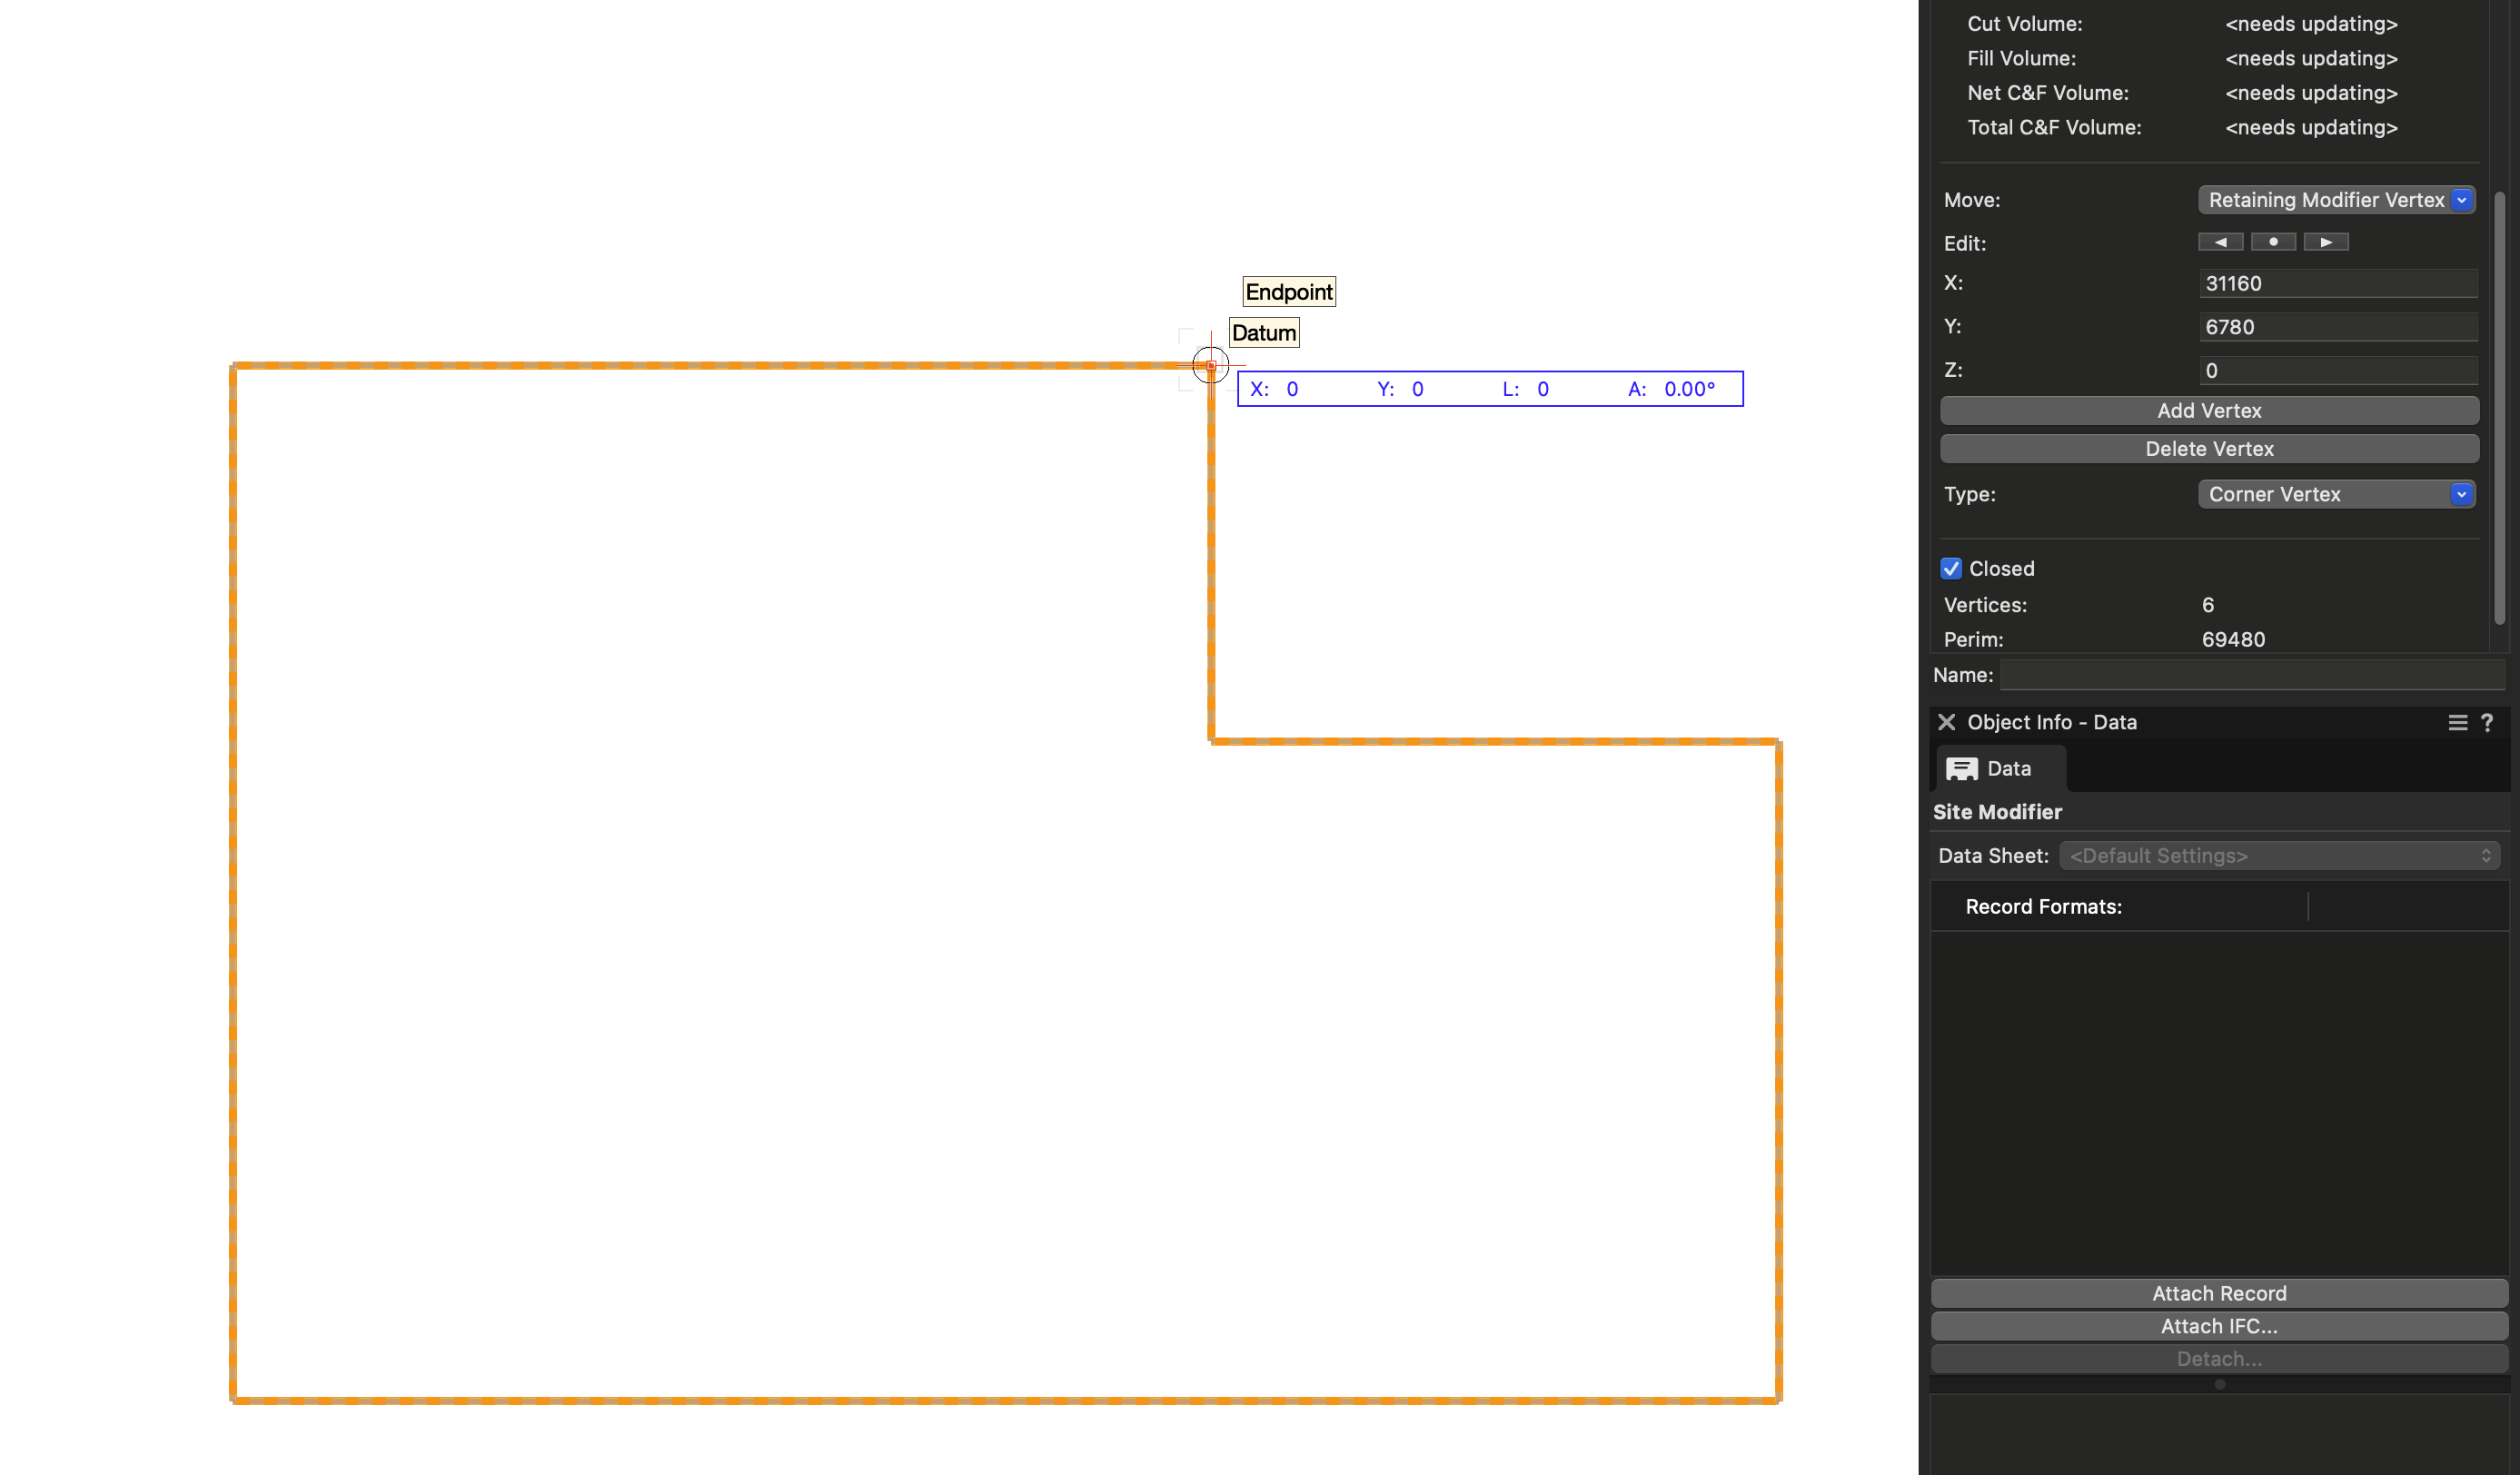Click the datum vertex handle on polygon
The image size is (2520, 1475).
[1210, 365]
